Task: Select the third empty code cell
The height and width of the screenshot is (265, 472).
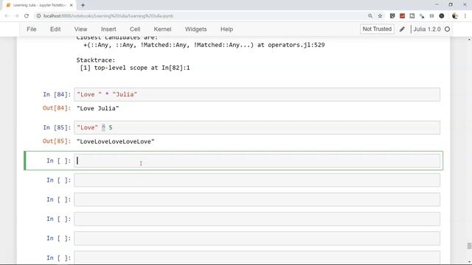Action: click(257, 199)
